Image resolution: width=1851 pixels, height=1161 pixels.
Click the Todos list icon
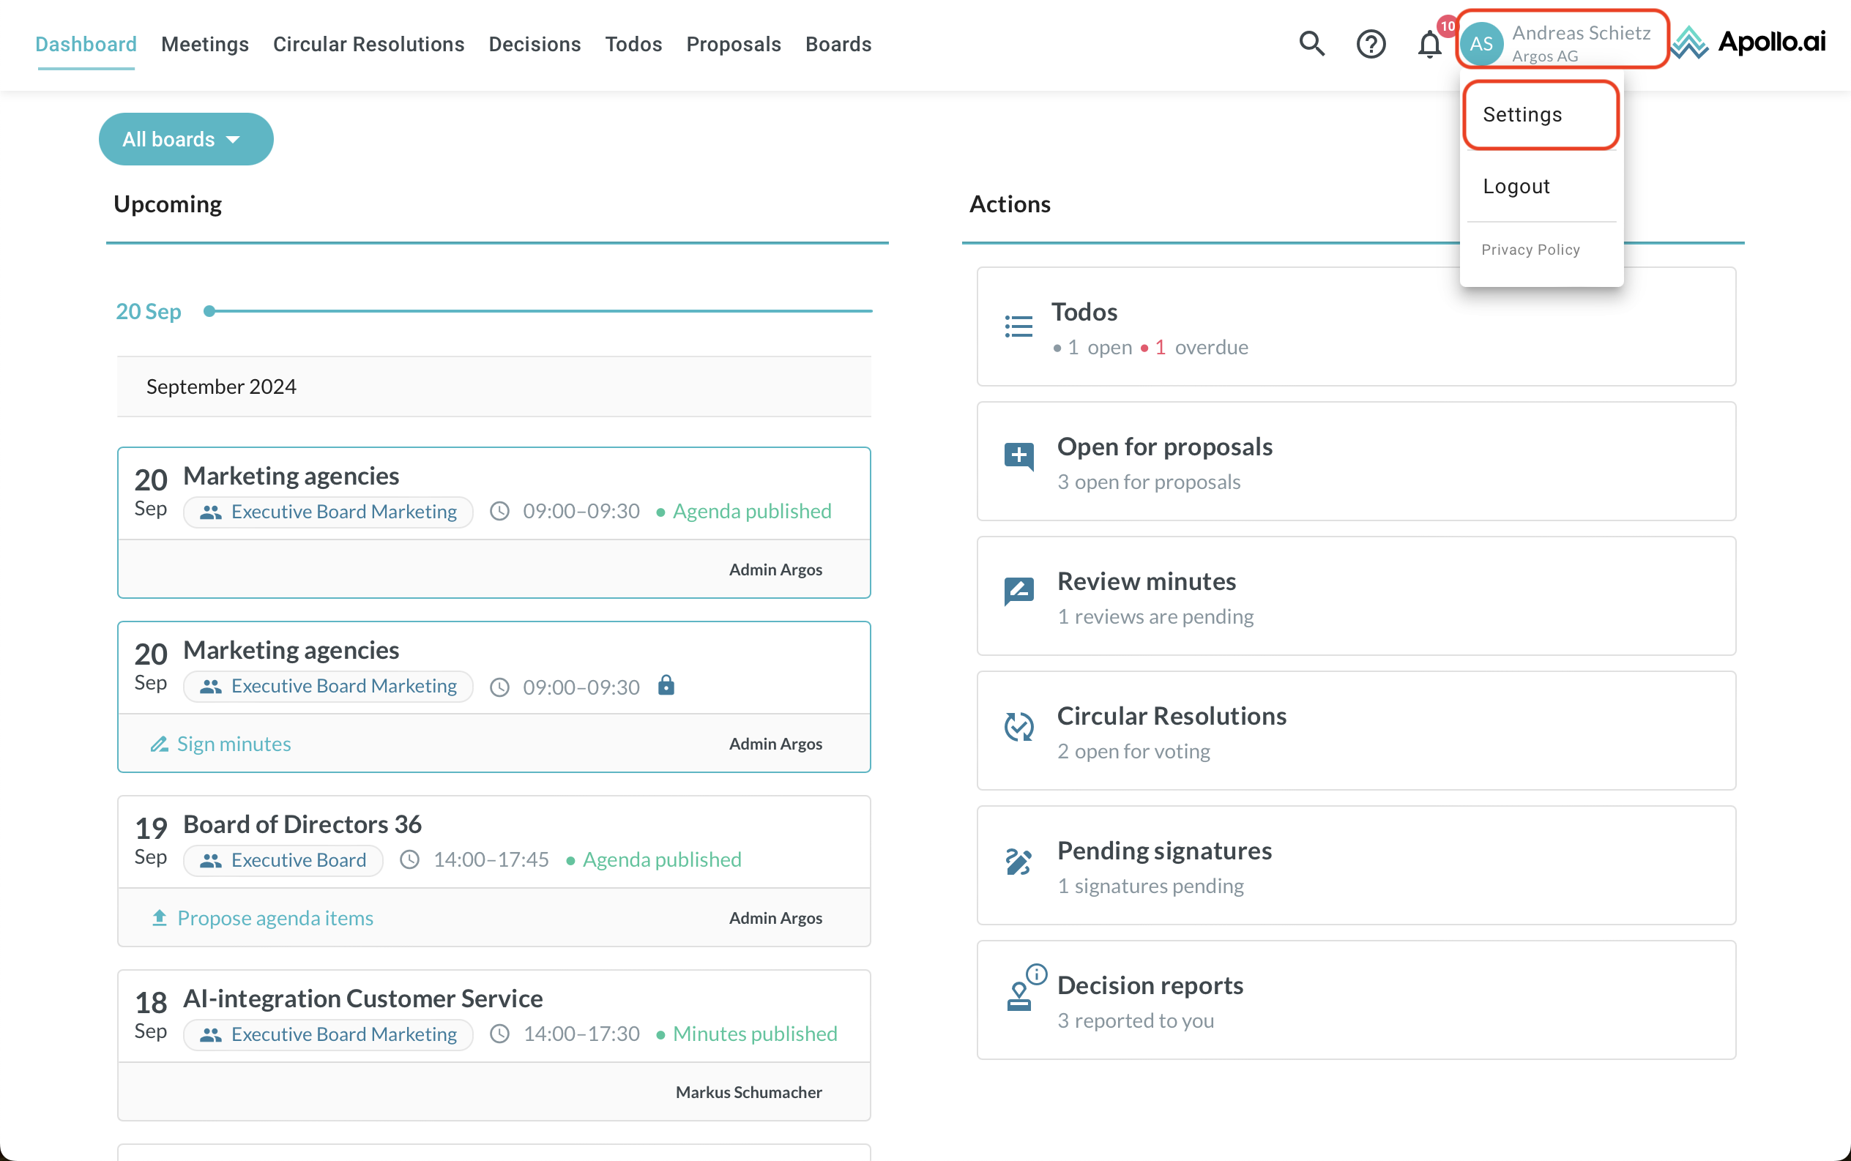click(x=1018, y=326)
